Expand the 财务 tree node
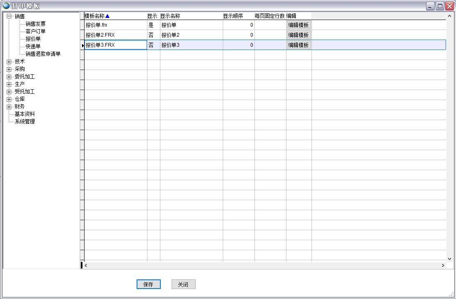The height and width of the screenshot is (299, 456). 9,107
